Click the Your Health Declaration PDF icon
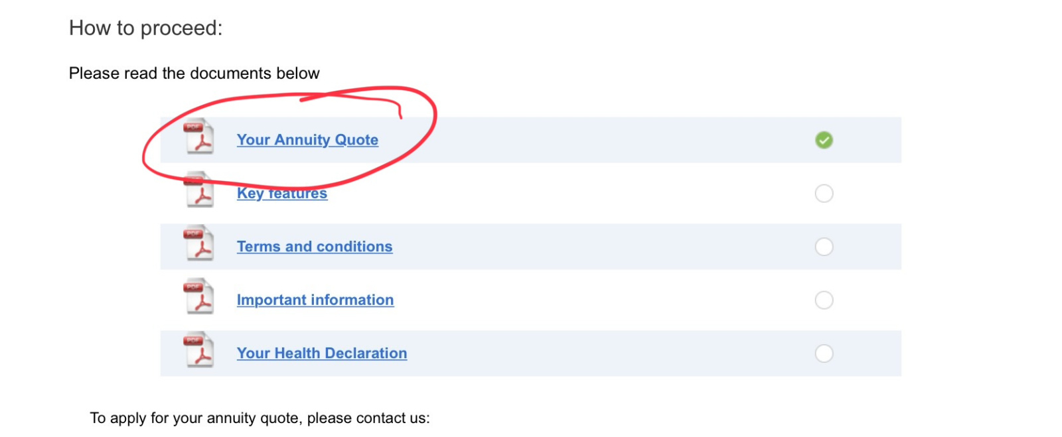Image resolution: width=1062 pixels, height=437 pixels. (199, 351)
